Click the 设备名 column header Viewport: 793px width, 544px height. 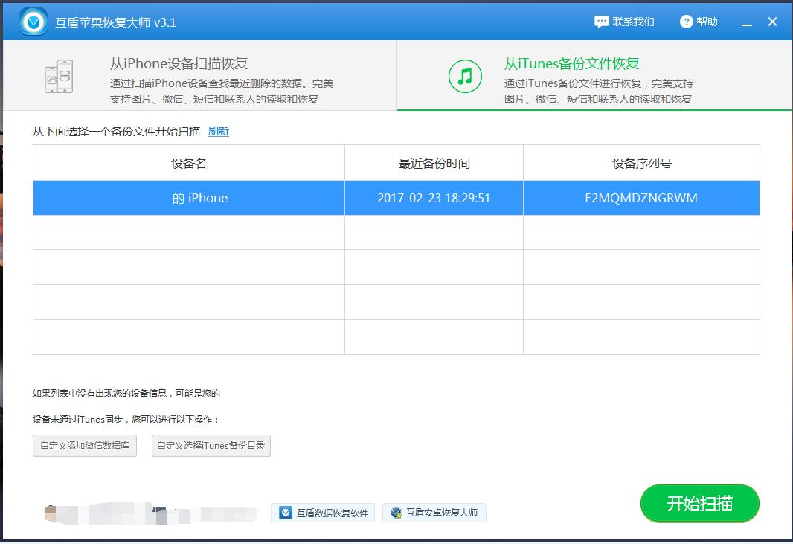coord(187,162)
